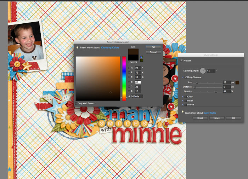Image resolution: width=248 pixels, height=179 pixels.
Task: Click the brightness field showing 19
Action: (x=138, y=77)
